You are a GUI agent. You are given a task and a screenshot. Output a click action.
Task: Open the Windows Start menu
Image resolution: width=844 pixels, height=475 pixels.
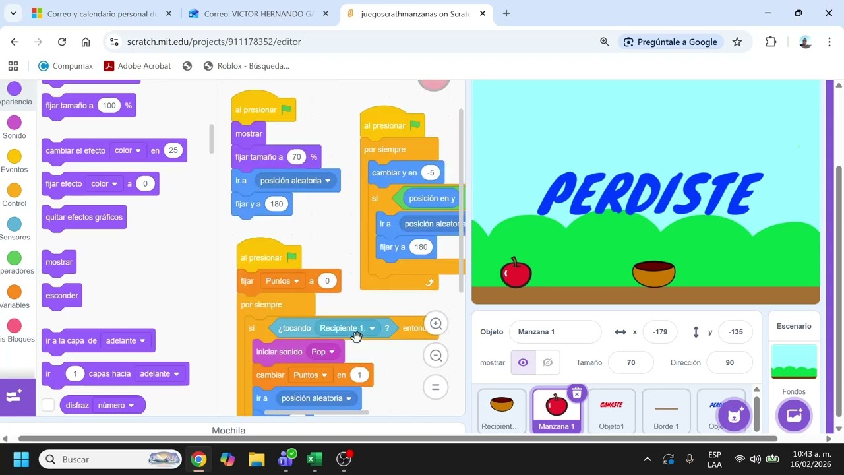click(x=21, y=459)
